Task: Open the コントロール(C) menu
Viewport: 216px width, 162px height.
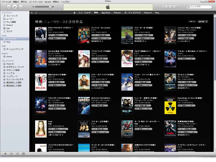Action: tap(36, 2)
